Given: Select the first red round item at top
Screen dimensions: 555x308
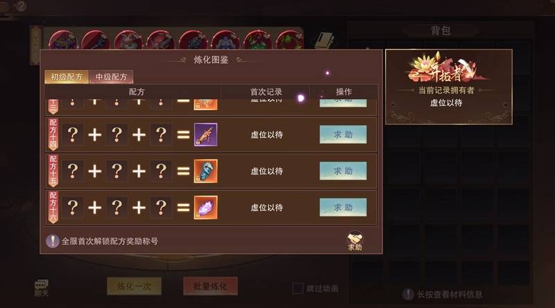Looking at the screenshot, I should point(63,40).
